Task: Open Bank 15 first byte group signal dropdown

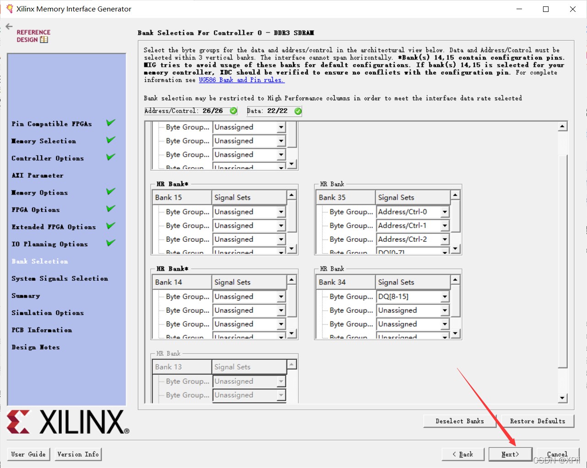Action: click(x=281, y=212)
